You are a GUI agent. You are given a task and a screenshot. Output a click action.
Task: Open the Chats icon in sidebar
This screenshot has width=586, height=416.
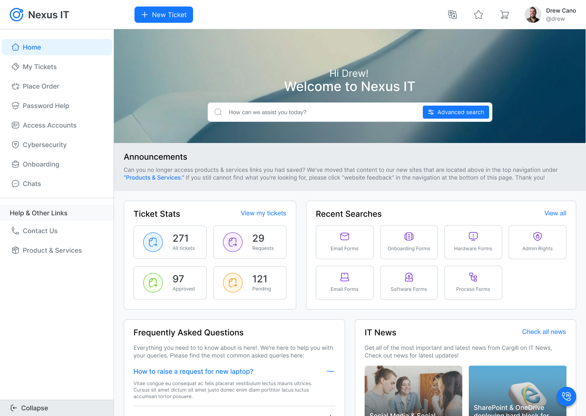point(15,184)
